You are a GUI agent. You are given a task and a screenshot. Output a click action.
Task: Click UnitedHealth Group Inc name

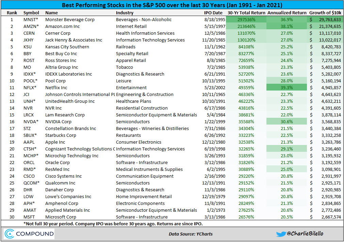click(70, 101)
